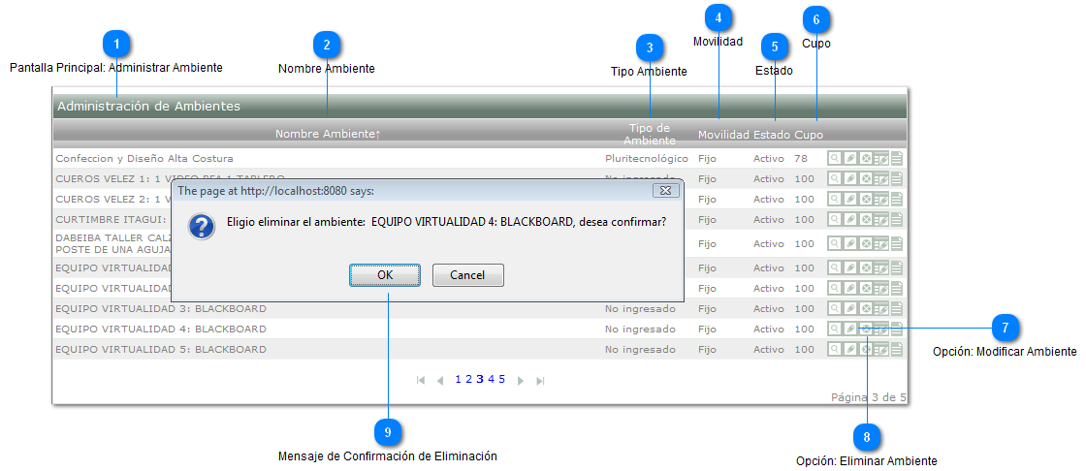Delete the DABEIBA TALLER ambiente
Screen dimensions: 1086x471
865,243
